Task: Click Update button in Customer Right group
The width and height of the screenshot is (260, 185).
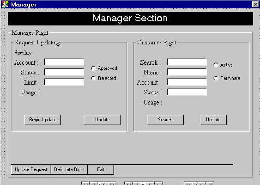Action: click(213, 120)
